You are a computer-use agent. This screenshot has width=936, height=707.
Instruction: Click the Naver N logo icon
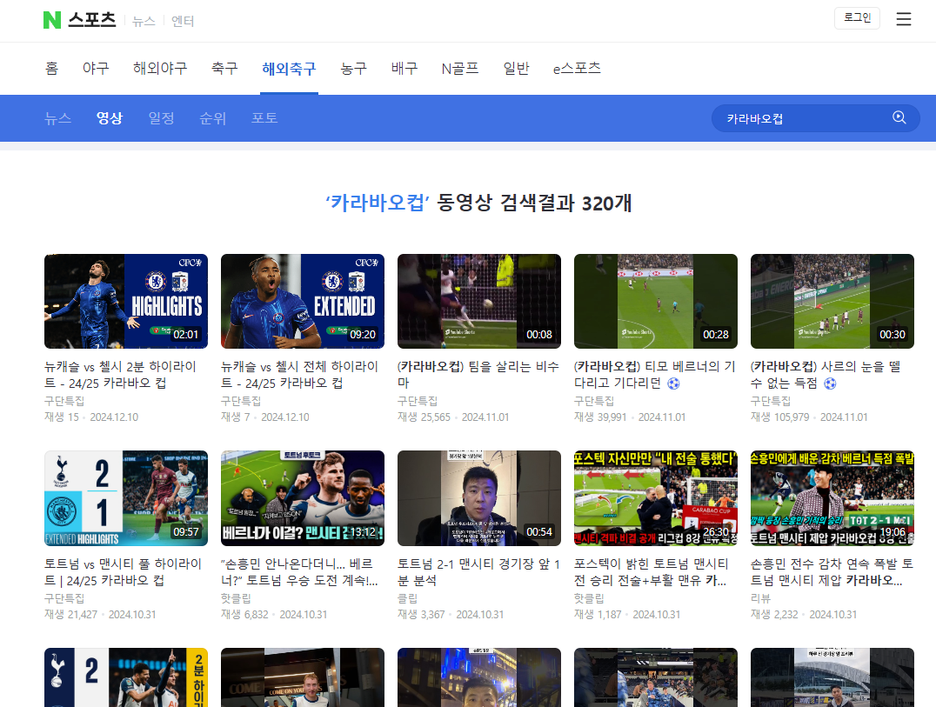click(x=52, y=20)
